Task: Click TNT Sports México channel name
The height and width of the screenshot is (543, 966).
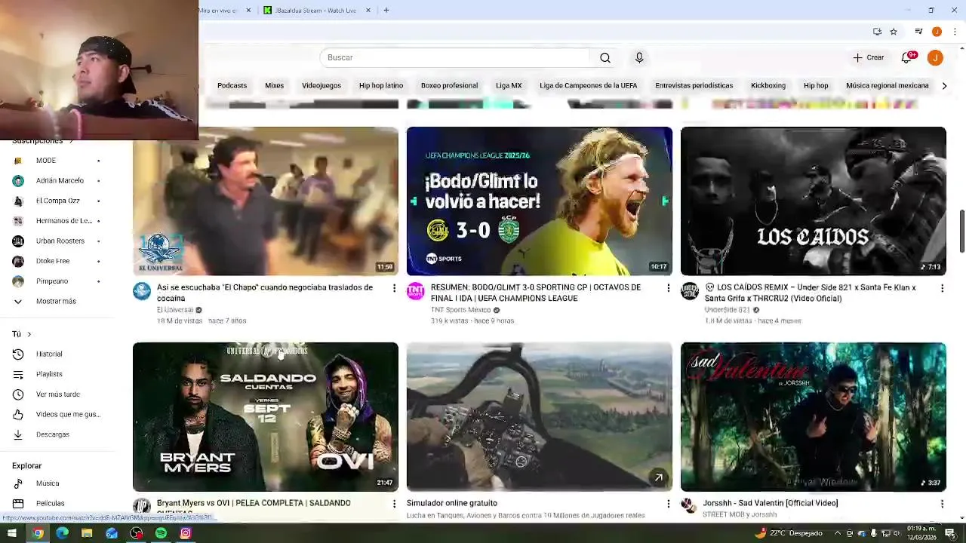Action: point(461,310)
